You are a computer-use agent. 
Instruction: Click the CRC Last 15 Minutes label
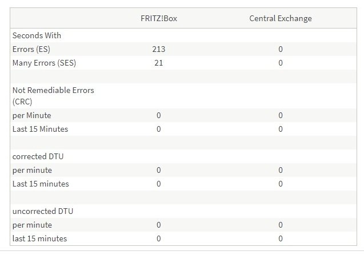tap(40, 129)
